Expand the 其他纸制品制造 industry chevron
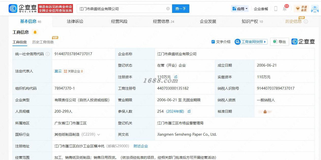The height and width of the screenshot is (160, 321). 99,135
